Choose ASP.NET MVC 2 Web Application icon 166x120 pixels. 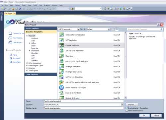point(61,61)
